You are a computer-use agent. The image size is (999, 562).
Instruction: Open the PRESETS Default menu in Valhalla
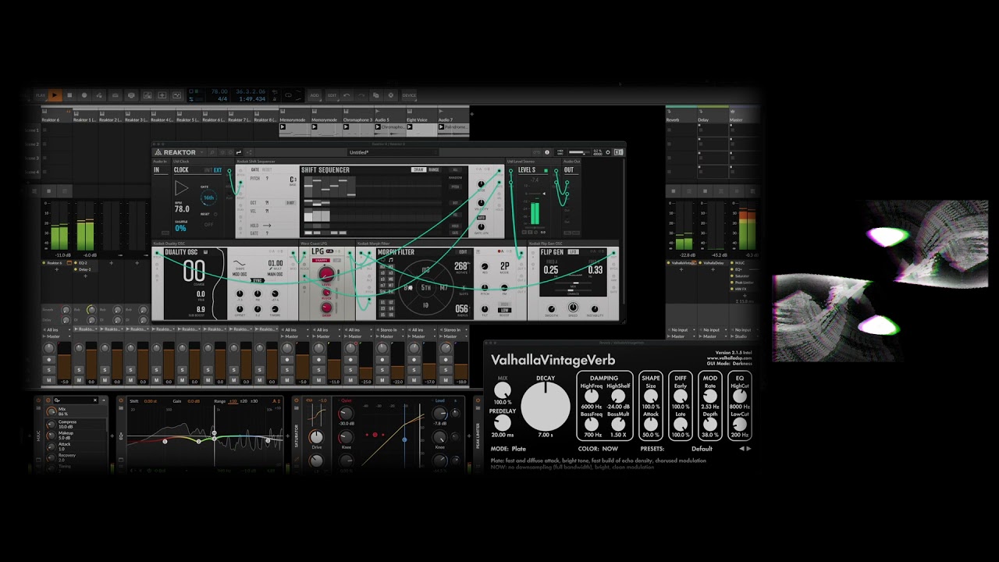coord(702,449)
